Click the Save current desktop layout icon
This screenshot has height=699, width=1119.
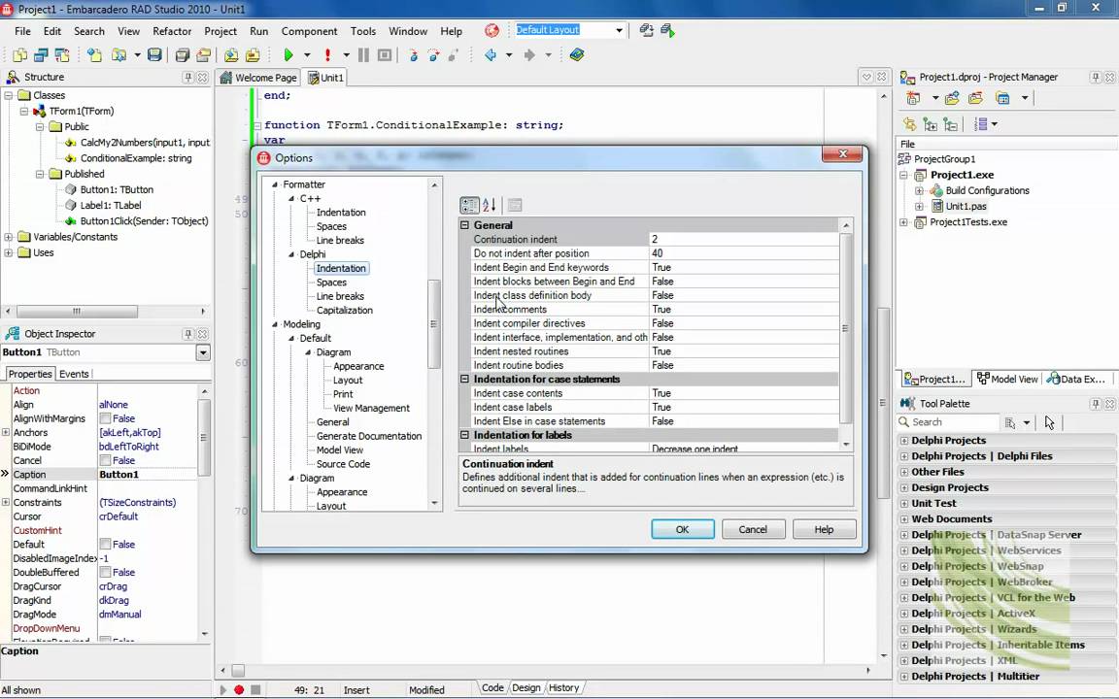(x=647, y=31)
